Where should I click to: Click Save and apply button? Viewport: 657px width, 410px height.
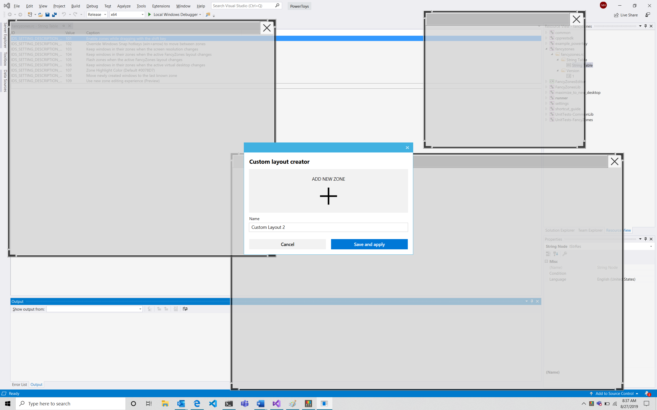pyautogui.click(x=369, y=244)
